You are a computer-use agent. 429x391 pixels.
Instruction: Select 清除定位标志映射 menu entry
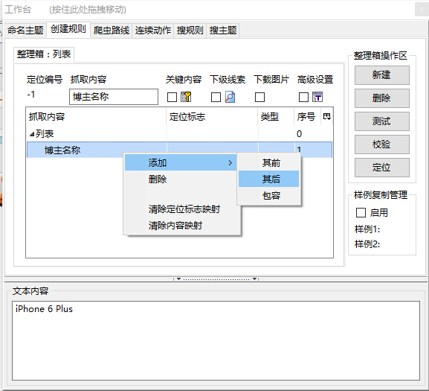pos(182,209)
